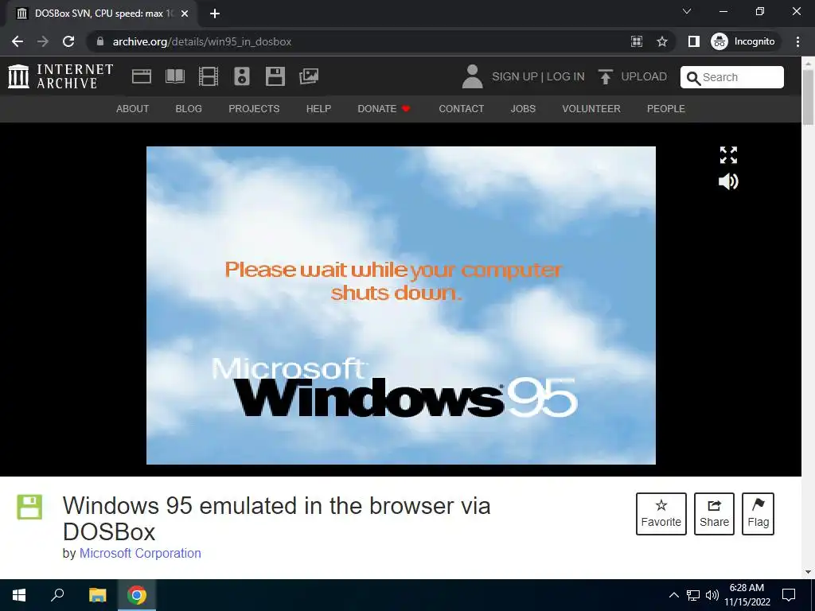Close the DOSBox SVN tab
815x611 pixels.
point(185,14)
